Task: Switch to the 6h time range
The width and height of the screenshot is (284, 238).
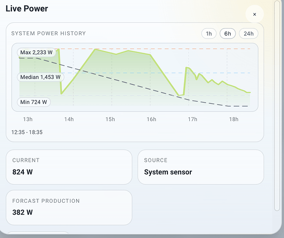Action: coord(228,33)
